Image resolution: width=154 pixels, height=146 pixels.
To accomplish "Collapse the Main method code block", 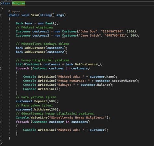I will pyautogui.click(x=0, y=15).
